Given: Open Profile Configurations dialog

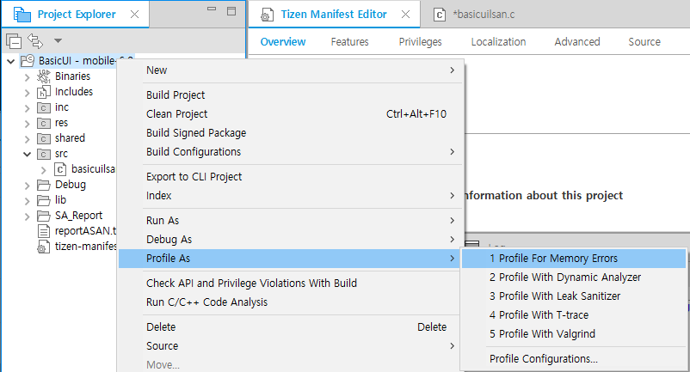Looking at the screenshot, I should click(x=543, y=358).
